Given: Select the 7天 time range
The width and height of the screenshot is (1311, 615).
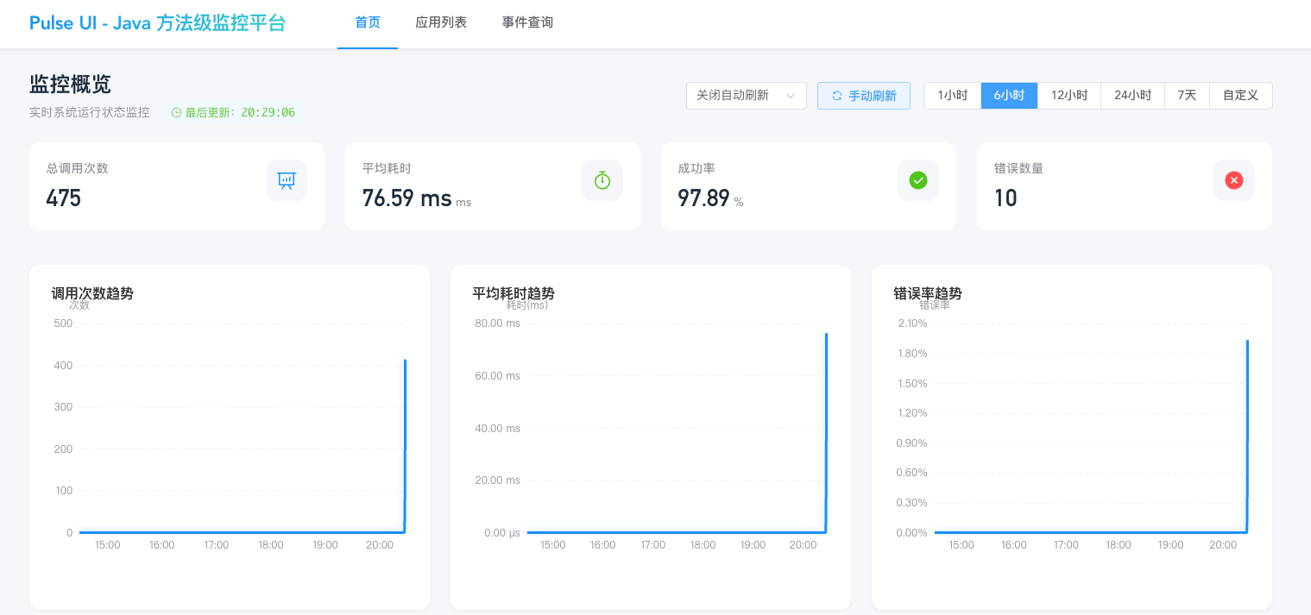Looking at the screenshot, I should [x=1187, y=96].
